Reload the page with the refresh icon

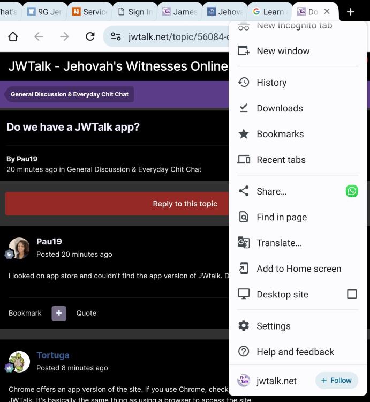[x=90, y=36]
